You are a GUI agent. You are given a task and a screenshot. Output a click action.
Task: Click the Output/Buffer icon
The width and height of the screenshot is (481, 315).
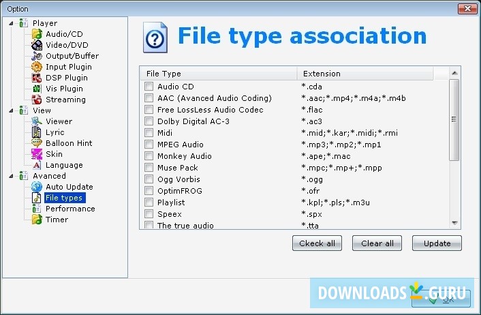click(x=37, y=56)
